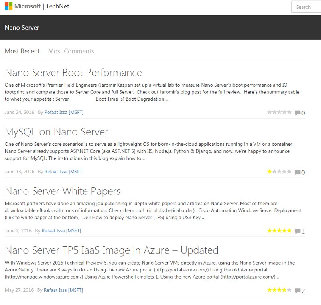The image size is (321, 305).
Task: Click the May 27, 2016 date text
Action: pos(19,290)
